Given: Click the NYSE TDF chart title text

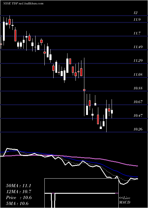Looking at the screenshot, I should 23,4.
